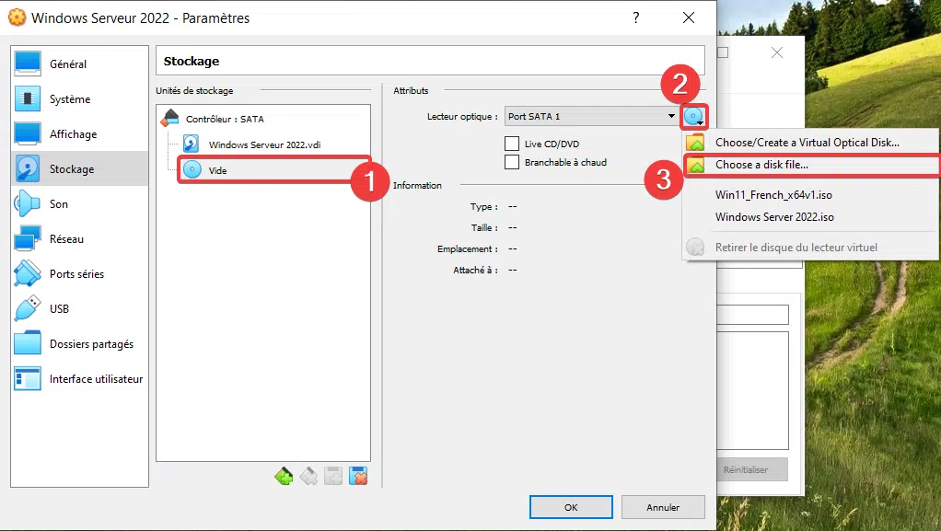Click the Windows Serveur 2022.vdi disk icon
The width and height of the screenshot is (941, 531).
(x=191, y=144)
